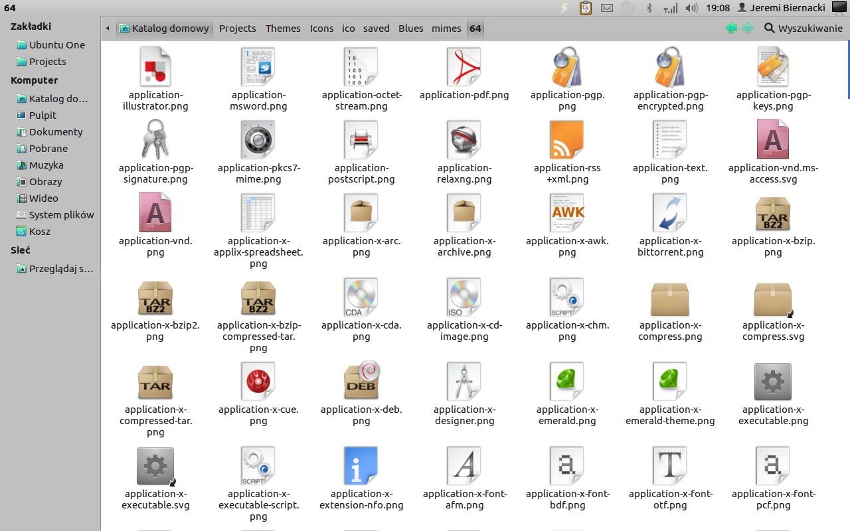This screenshot has height=531, width=850.
Task: Select the application-x-compress.svg linked box icon
Action: click(x=773, y=299)
